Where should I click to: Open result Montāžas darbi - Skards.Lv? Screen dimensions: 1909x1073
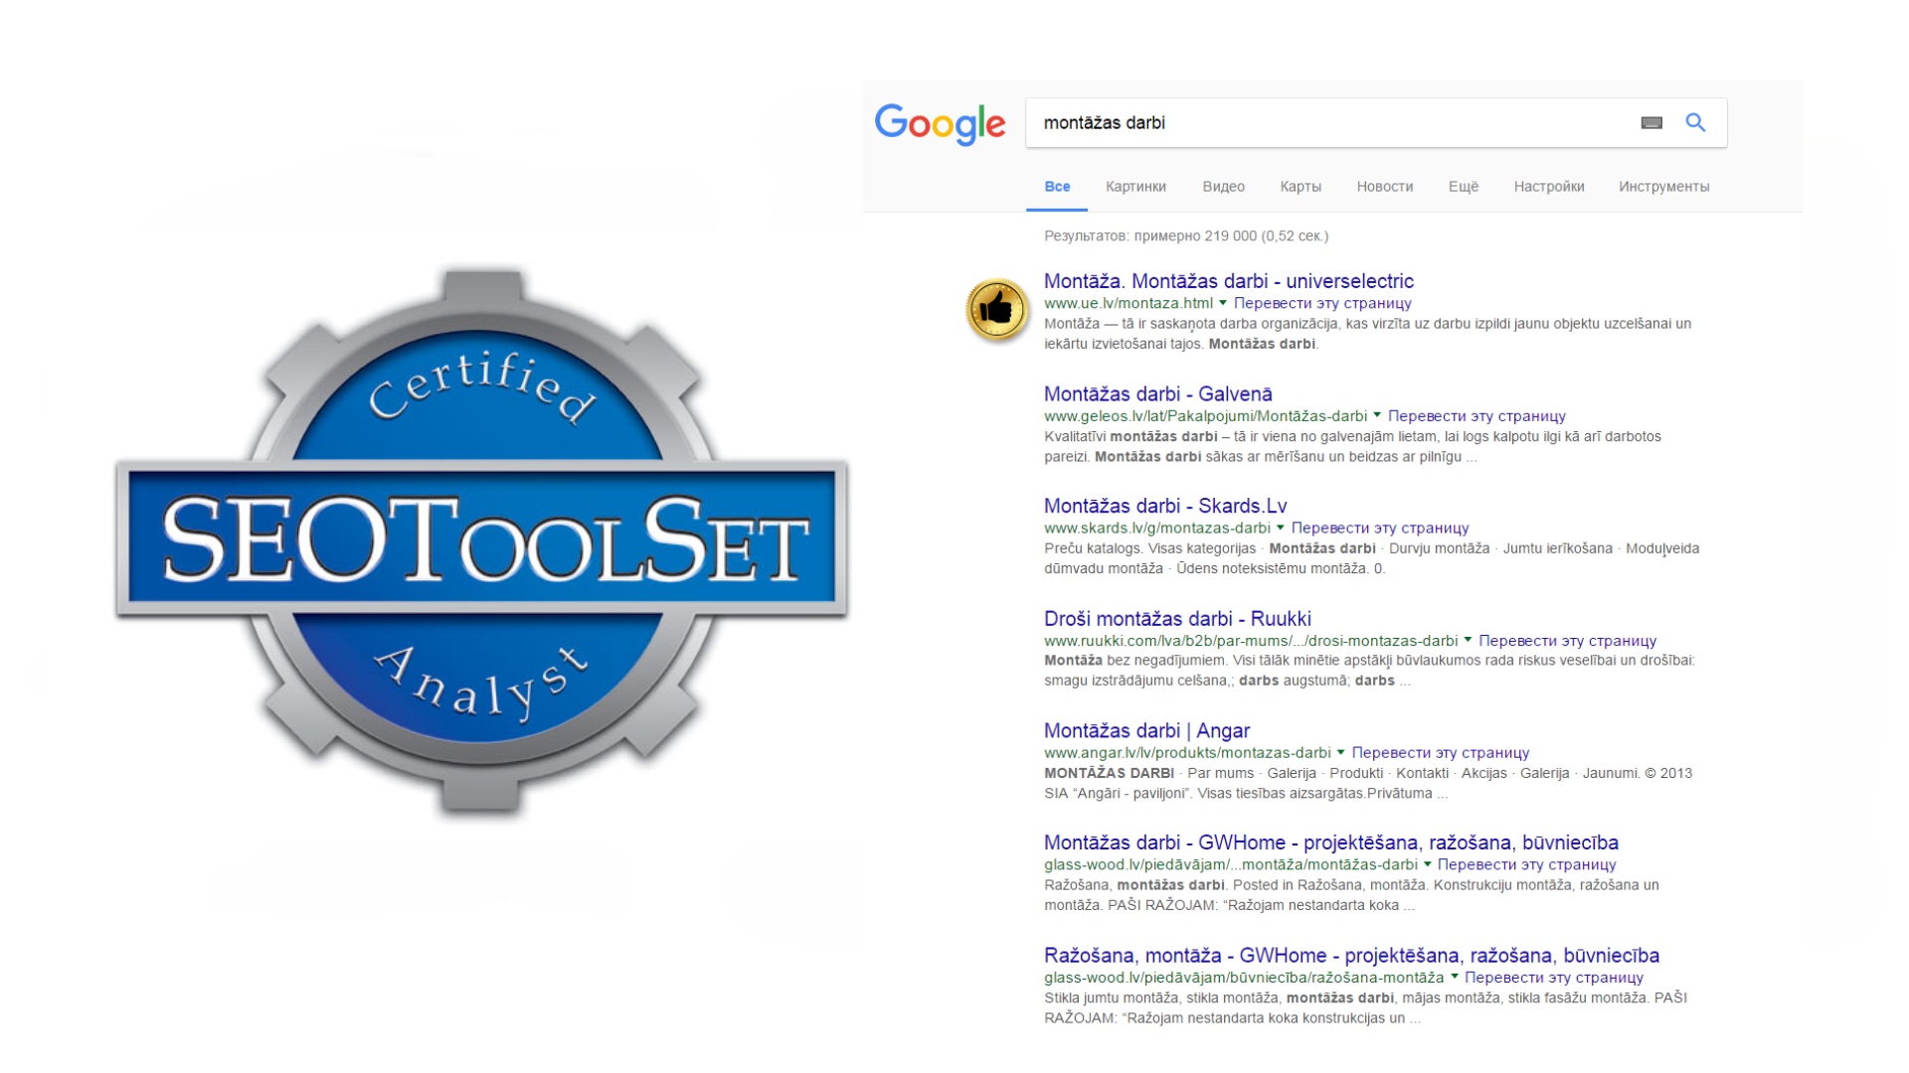point(1165,507)
